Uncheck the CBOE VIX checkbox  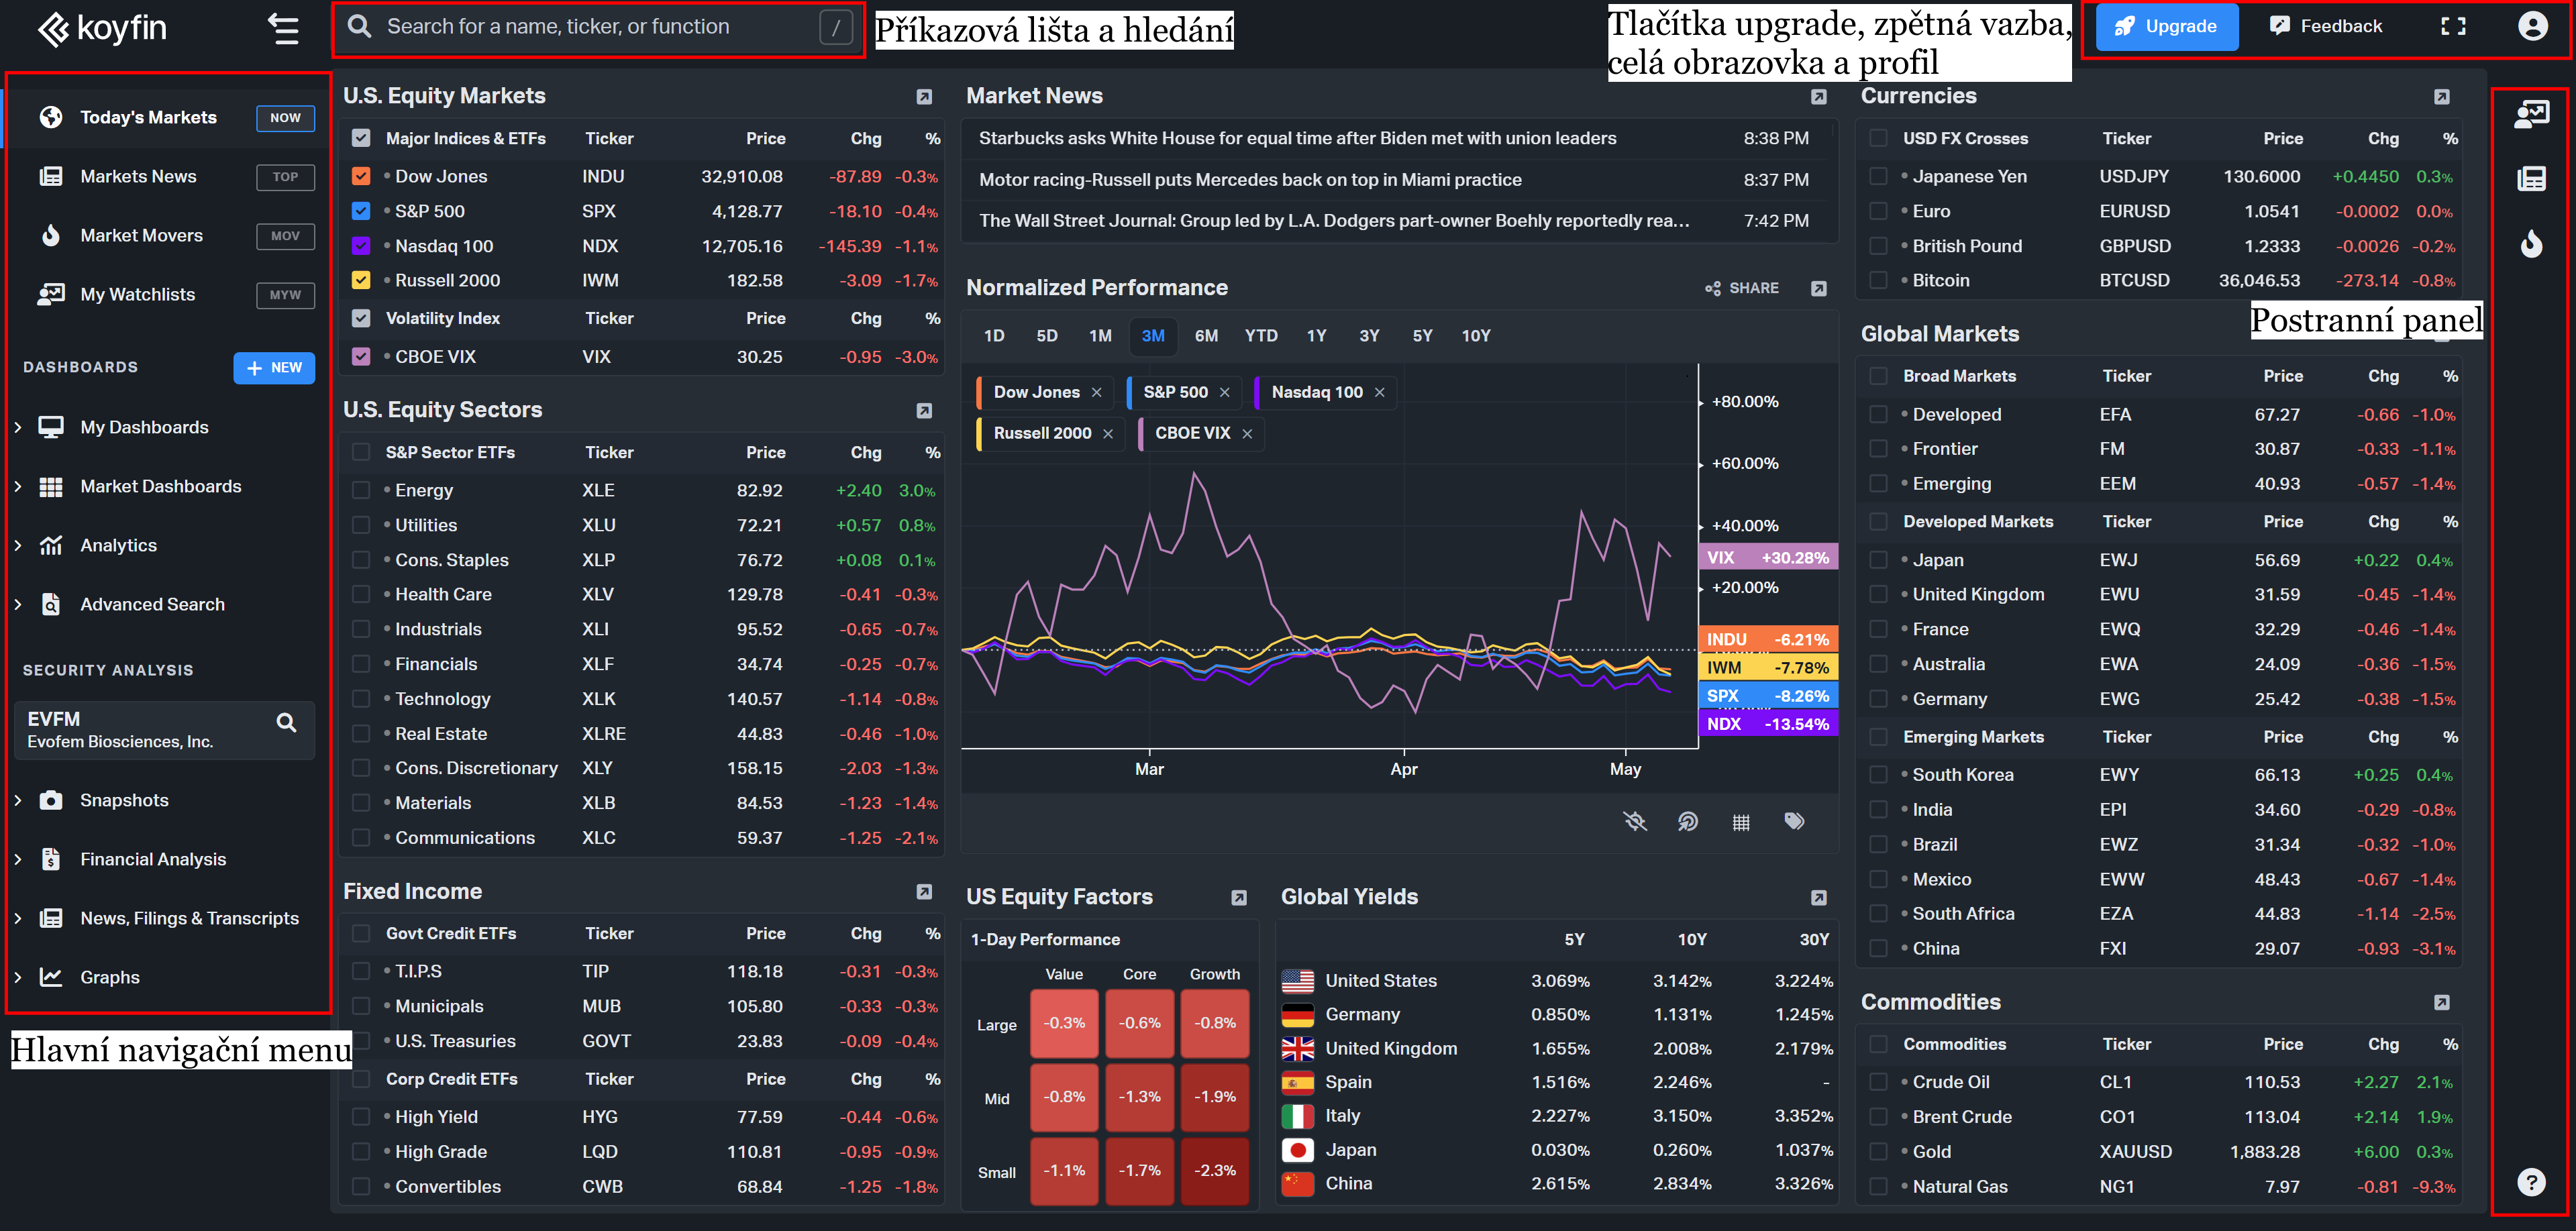[361, 357]
